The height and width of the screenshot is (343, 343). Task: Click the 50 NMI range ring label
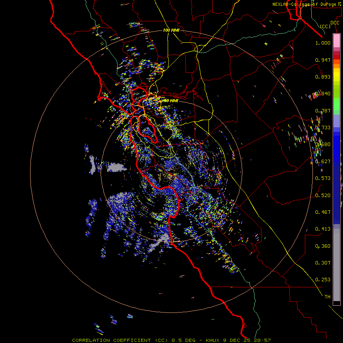[171, 101]
